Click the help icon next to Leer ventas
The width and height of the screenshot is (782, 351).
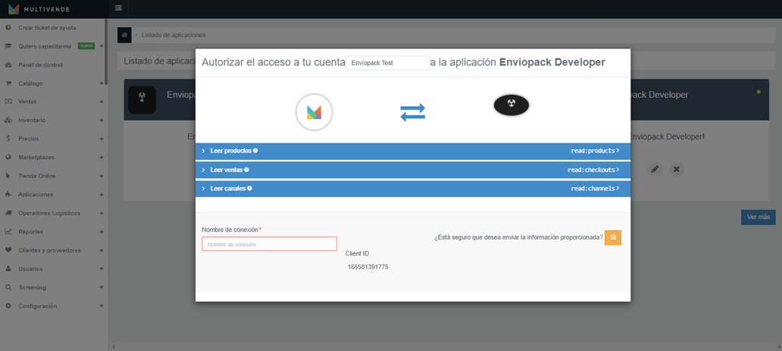tap(246, 170)
